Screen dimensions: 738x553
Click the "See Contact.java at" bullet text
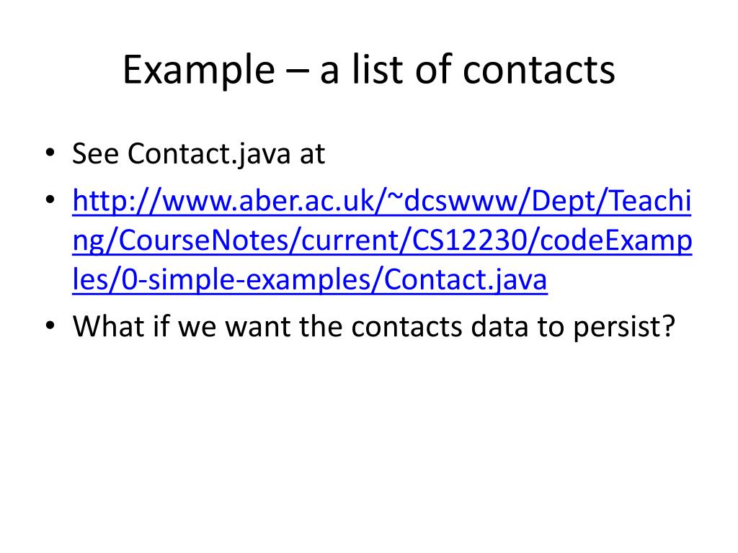[x=198, y=154]
